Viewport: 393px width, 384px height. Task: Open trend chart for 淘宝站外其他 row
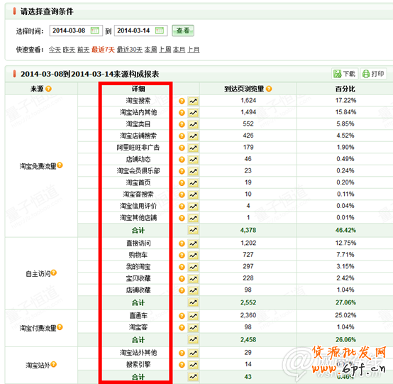(x=193, y=353)
